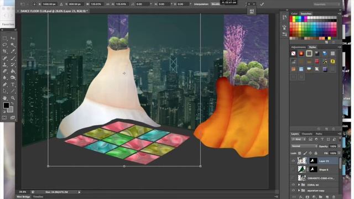The image size is (354, 199).
Task: Select the Dodge tool
Action: coord(13,78)
